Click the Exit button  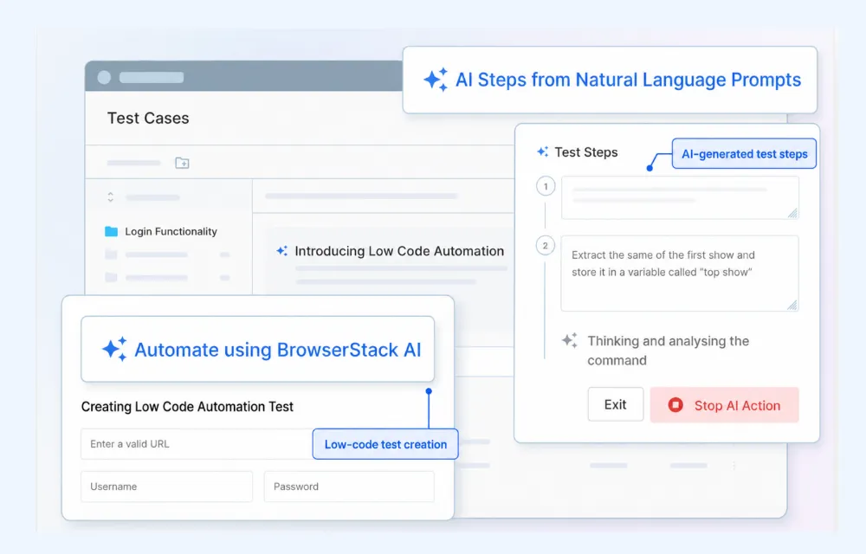(615, 404)
